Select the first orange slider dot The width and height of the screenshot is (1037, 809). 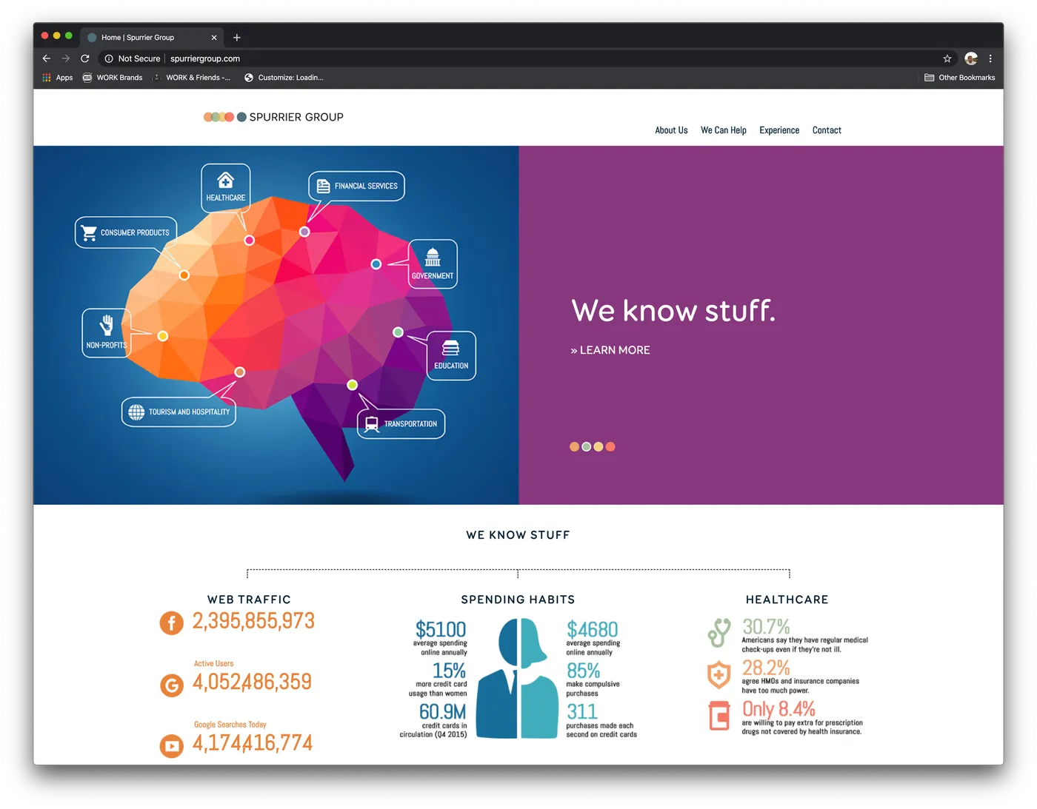click(574, 446)
